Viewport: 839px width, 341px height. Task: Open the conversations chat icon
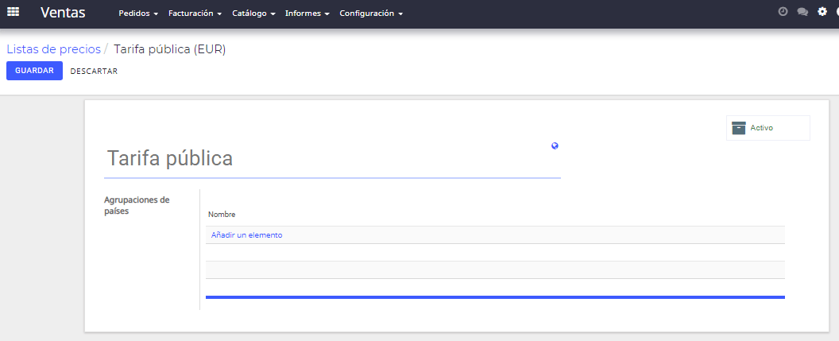(x=802, y=12)
